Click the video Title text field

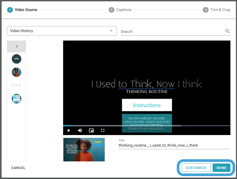[x=174, y=145]
